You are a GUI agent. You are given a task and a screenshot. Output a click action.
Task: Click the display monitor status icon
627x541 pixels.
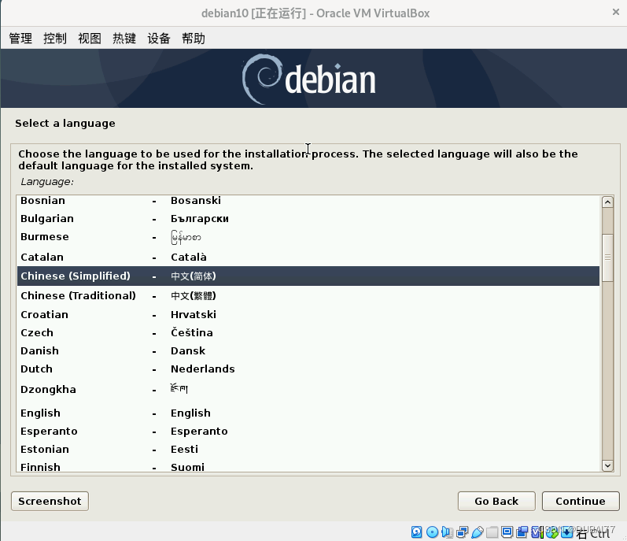[507, 532]
